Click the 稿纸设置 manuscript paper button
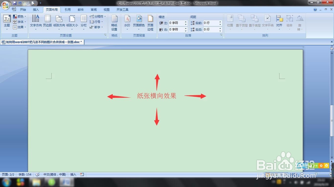The image size is (334, 187). click(114, 23)
